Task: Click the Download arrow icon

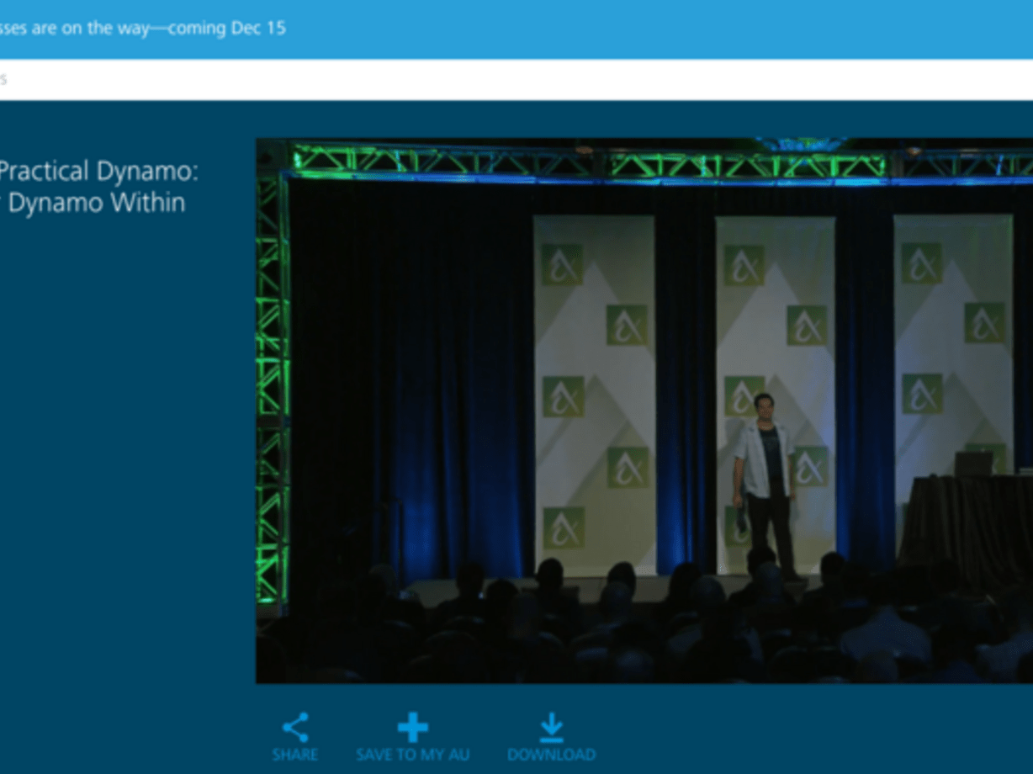Action: (x=551, y=728)
